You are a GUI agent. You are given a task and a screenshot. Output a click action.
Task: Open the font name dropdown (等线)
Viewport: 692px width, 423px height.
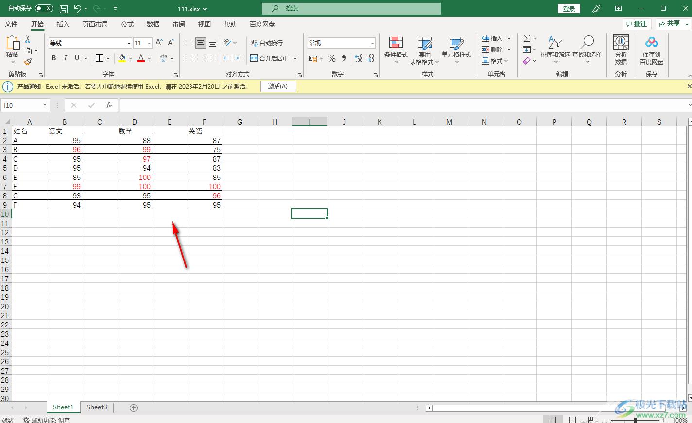[x=129, y=43]
